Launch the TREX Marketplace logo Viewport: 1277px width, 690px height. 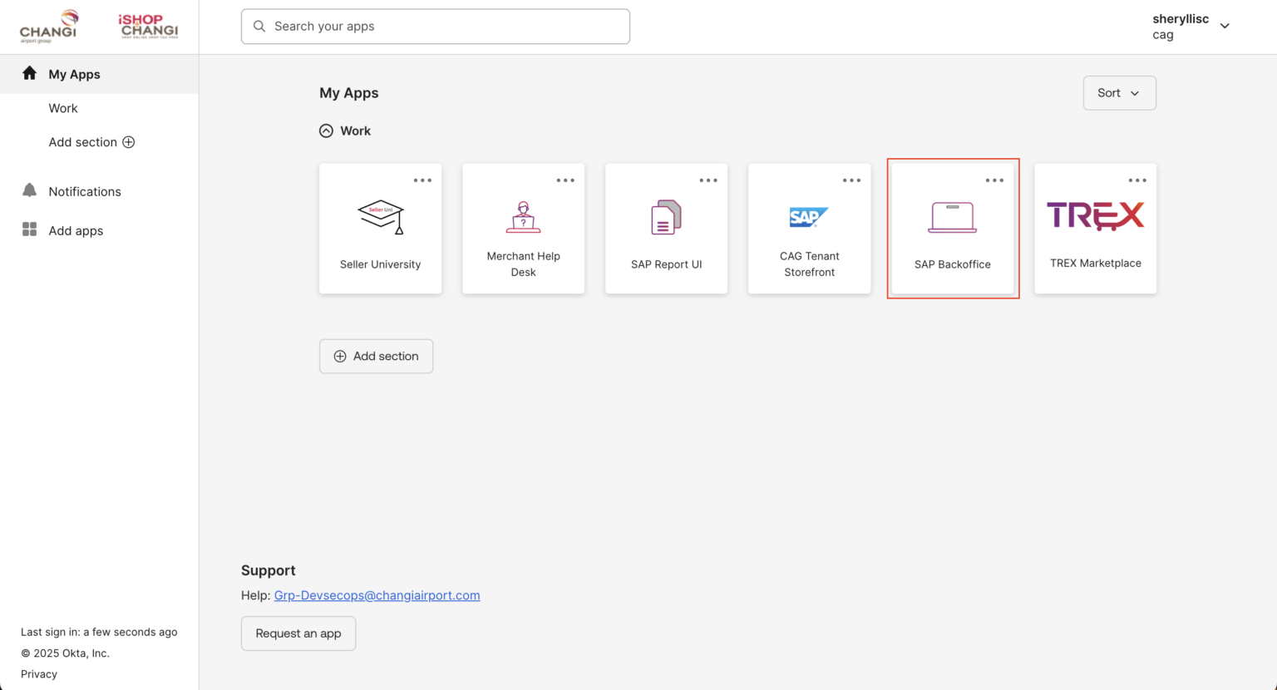[1095, 215]
